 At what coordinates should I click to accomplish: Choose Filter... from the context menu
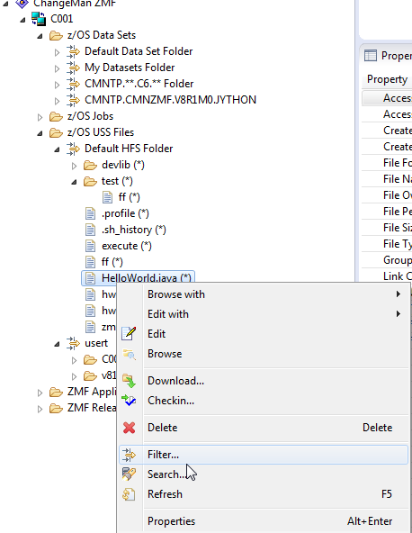point(264,455)
